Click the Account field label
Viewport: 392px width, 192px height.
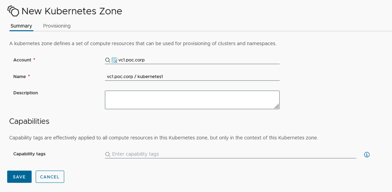(22, 60)
